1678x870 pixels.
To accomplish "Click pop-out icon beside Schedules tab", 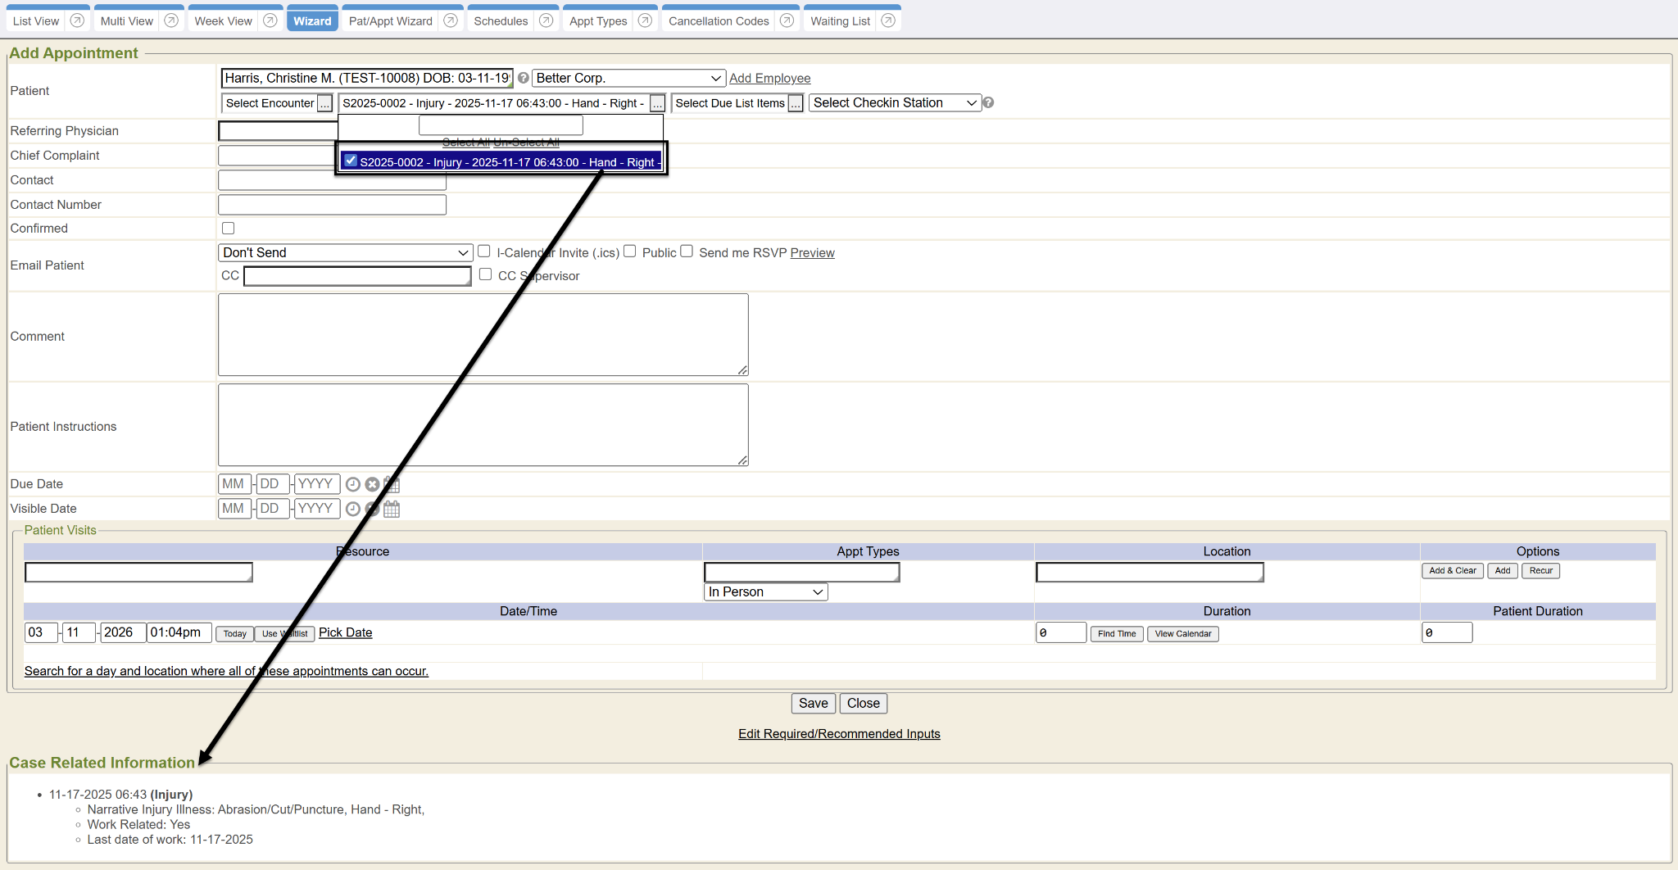I will point(546,20).
